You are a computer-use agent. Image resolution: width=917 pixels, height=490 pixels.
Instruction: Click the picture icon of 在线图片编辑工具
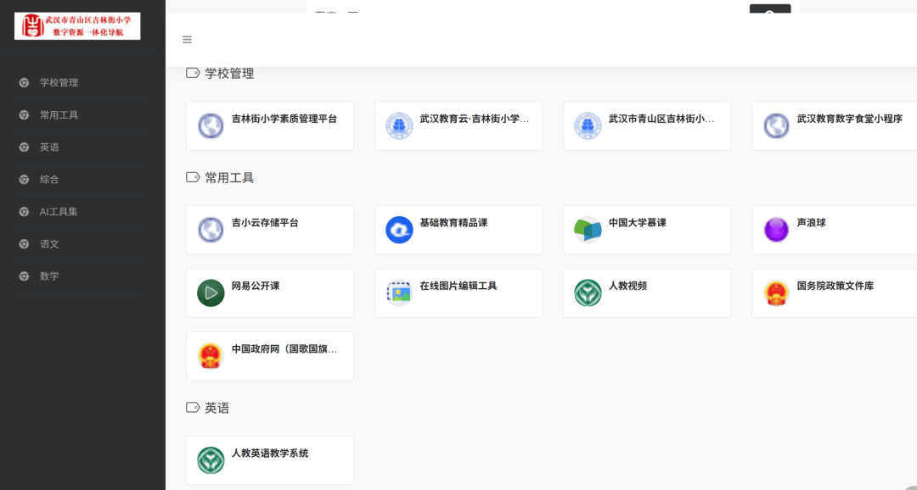399,293
